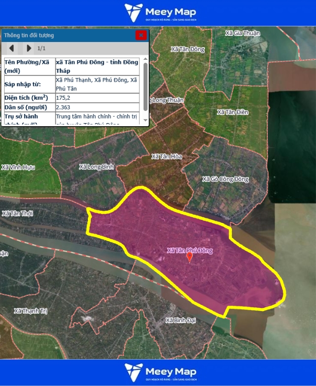Screen dimensions: 316x386
Task: Select the Xã Tân Phú Đông map label
Action: (190, 250)
